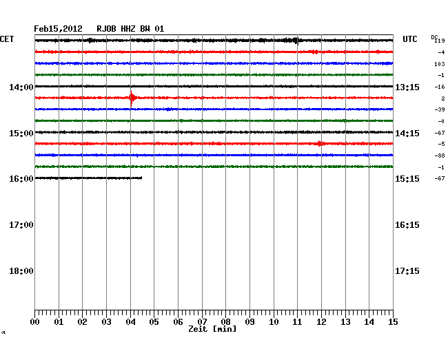
Task: Click the 11 minute axis label
Action: coord(297,322)
